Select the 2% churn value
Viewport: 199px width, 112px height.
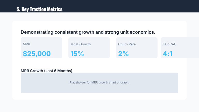click(x=123, y=54)
